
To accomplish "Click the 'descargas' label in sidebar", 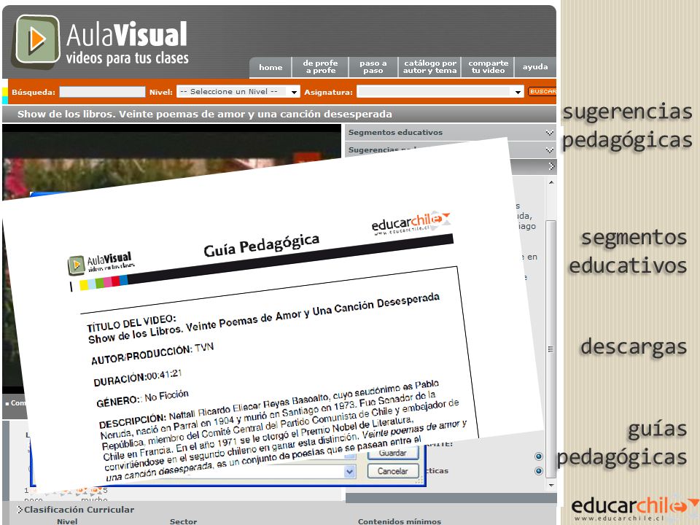I will (634, 347).
